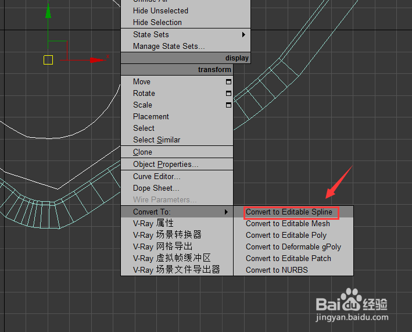Click the yellow gizmo center square

pyautogui.click(x=48, y=60)
